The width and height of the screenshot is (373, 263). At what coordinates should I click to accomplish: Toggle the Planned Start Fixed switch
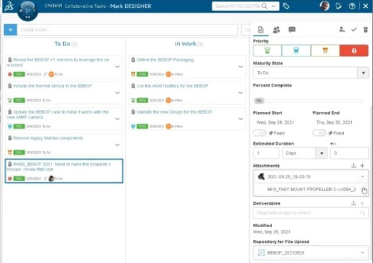[260, 133]
